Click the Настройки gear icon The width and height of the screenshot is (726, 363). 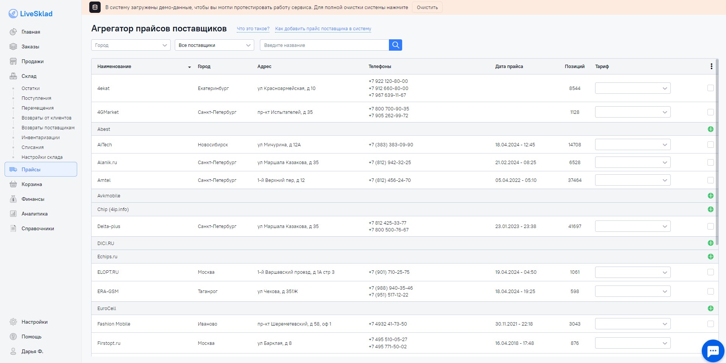tap(13, 322)
